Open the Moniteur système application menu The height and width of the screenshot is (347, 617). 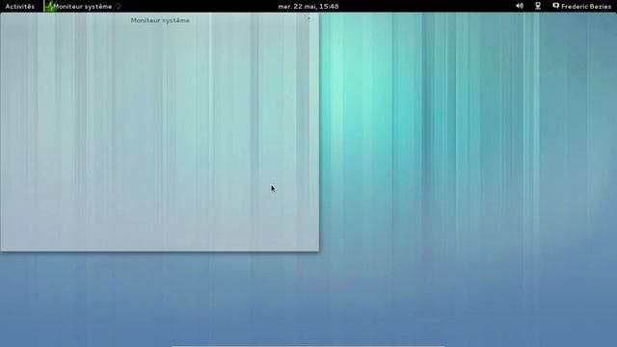pyautogui.click(x=83, y=7)
